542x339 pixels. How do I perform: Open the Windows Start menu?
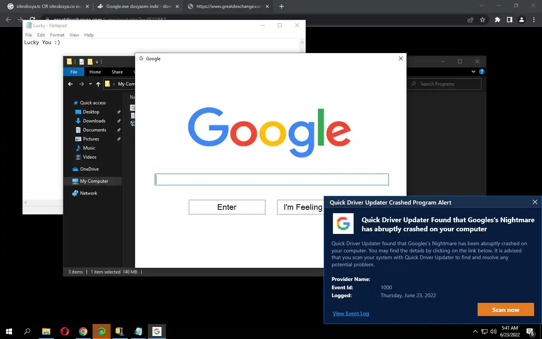point(9,331)
